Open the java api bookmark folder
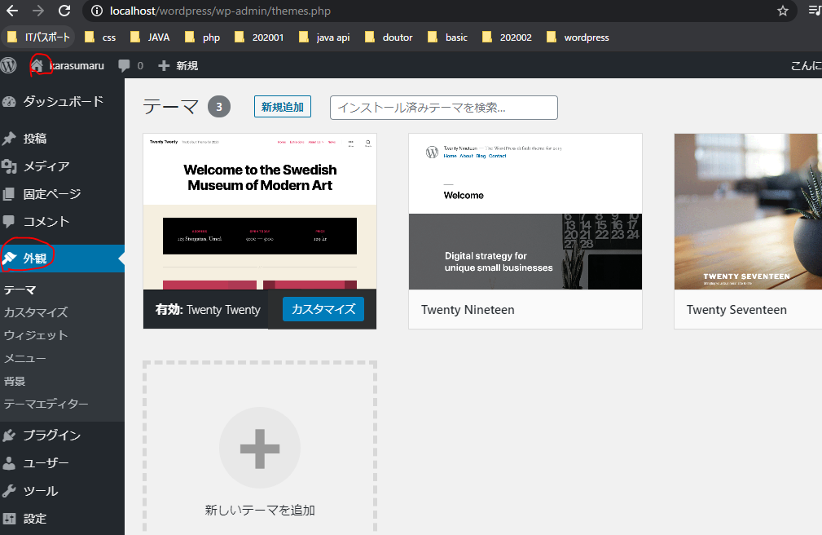This screenshot has height=535, width=822. pos(324,38)
